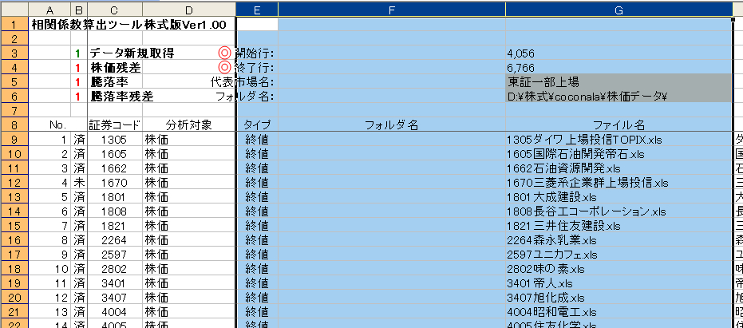Select row header 20

pyautogui.click(x=14, y=298)
